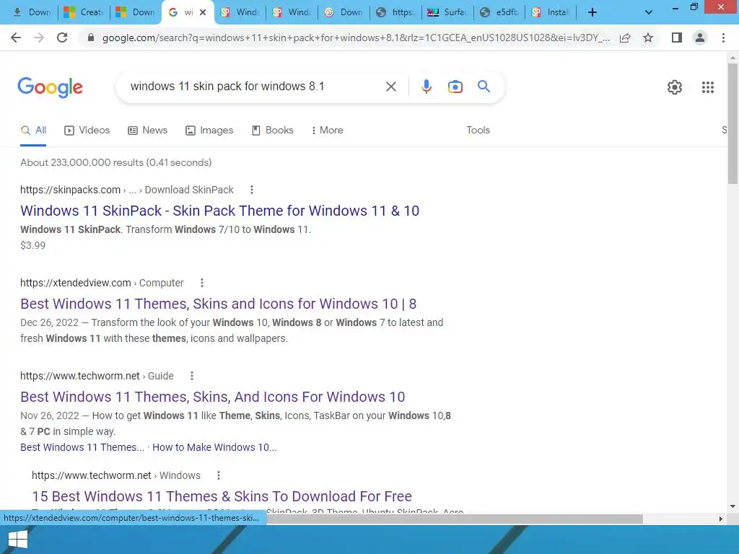Open Google apps grid

(707, 87)
